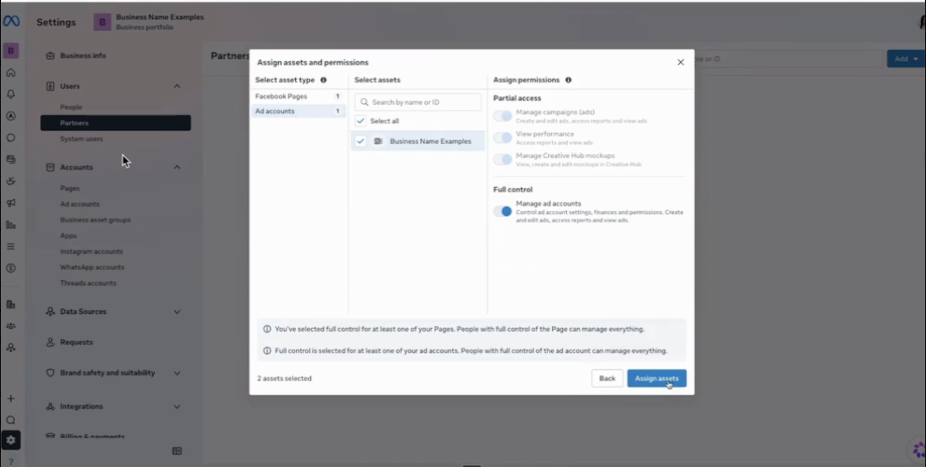This screenshot has height=467, width=926.
Task: Click Search by name or ID field
Action: point(418,102)
